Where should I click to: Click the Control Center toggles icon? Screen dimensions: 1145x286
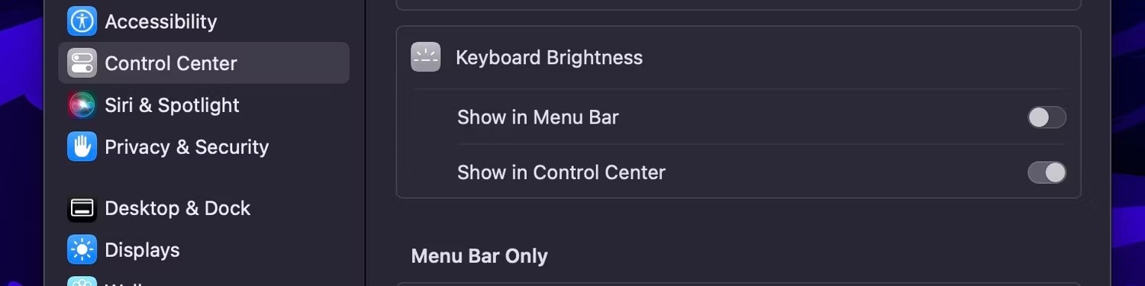tap(82, 63)
